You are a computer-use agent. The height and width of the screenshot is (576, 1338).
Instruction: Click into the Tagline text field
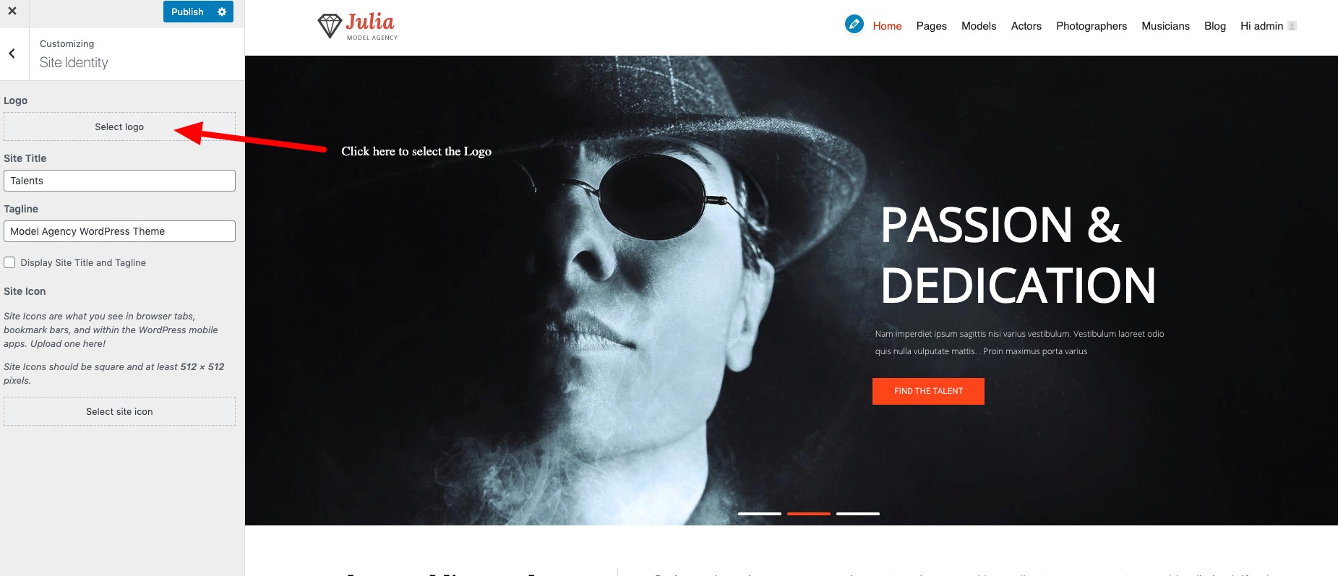tap(119, 231)
